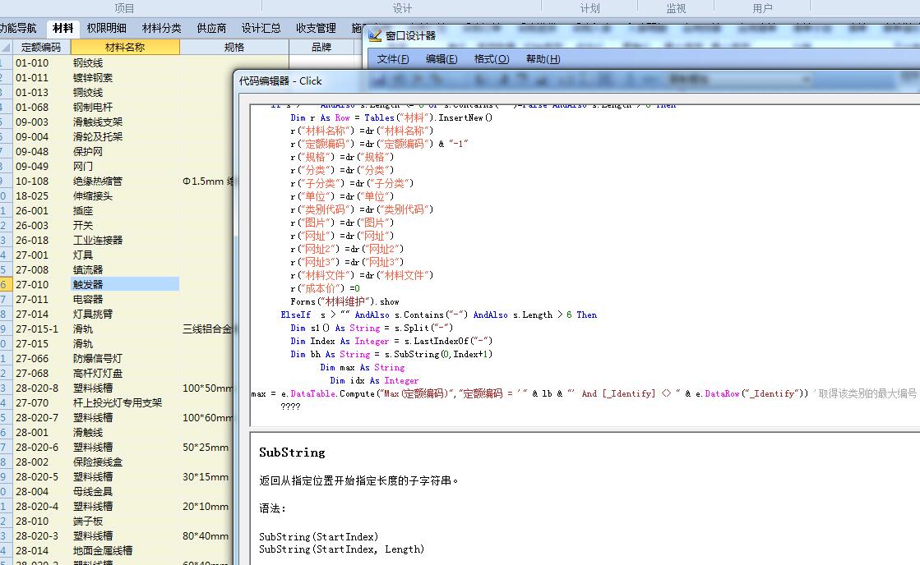Open the 格式(O) menu in 窗口设计器

pos(491,59)
